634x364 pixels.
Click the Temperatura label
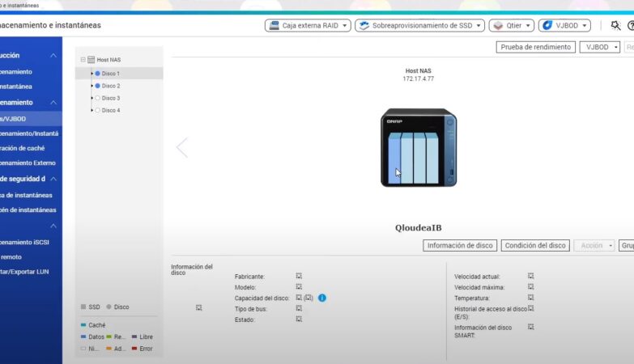[472, 298]
